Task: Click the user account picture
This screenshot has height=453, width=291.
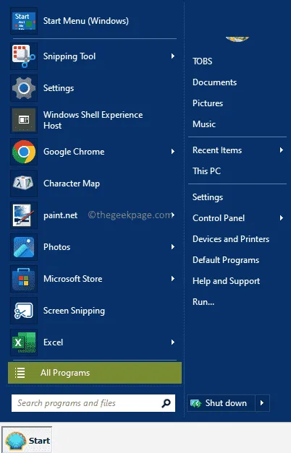Action: (x=237, y=39)
